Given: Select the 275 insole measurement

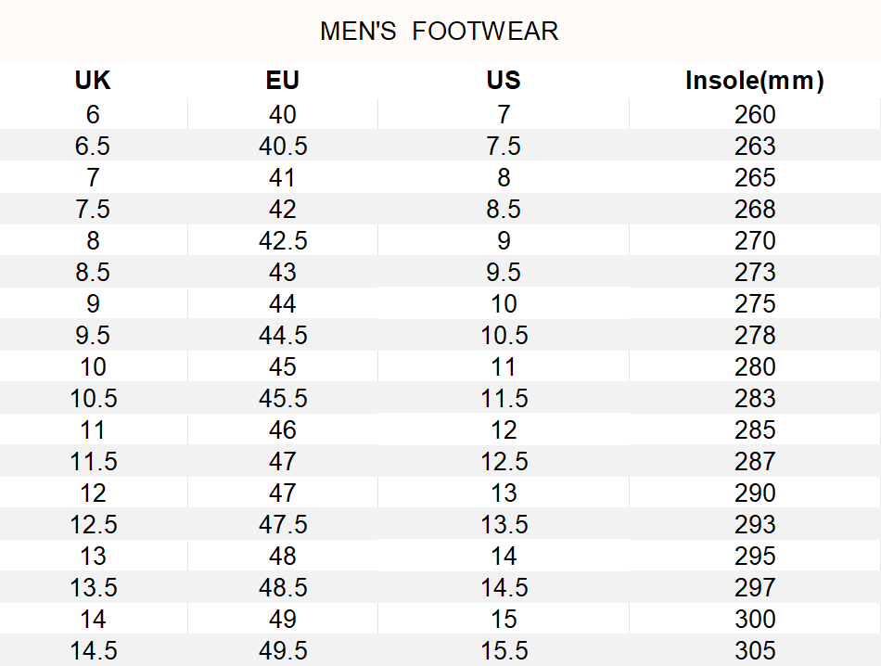Looking at the screenshot, I should (754, 304).
